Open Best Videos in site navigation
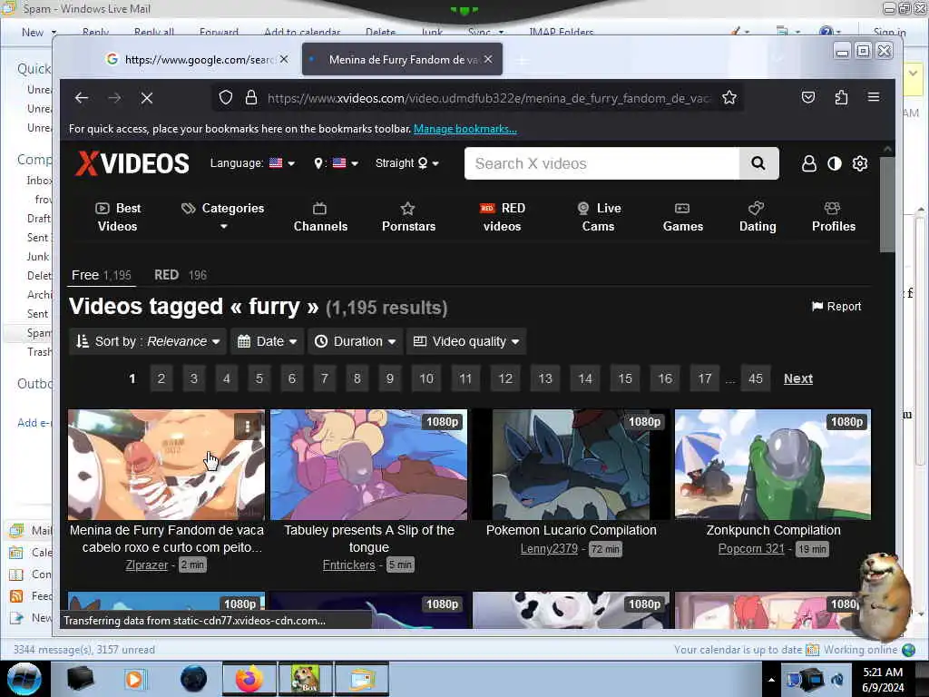The width and height of the screenshot is (929, 697). pyautogui.click(x=118, y=217)
